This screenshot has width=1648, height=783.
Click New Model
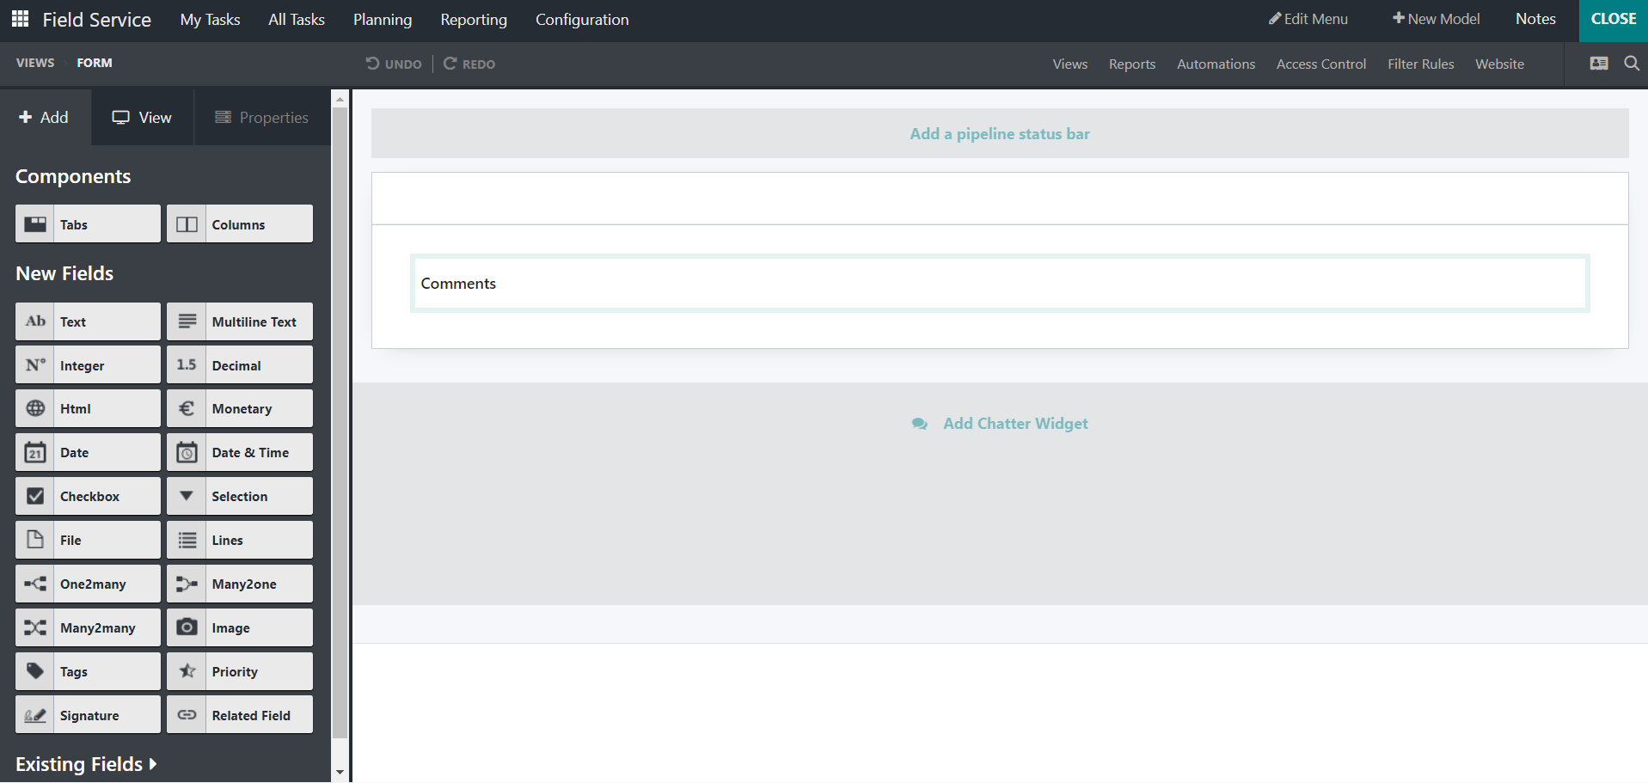tap(1437, 19)
